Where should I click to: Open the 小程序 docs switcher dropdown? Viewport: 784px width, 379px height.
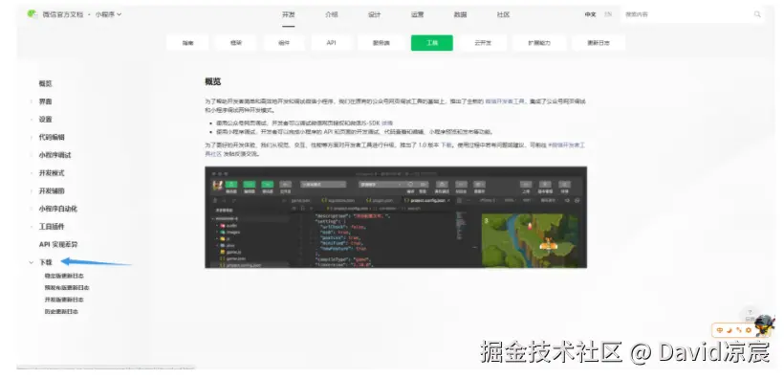108,14
